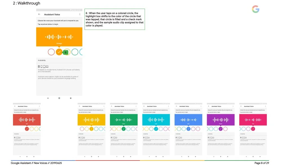282x165 pixels.
Task: Tap the checked red circle in the red mockup
Action: pos(27,129)
